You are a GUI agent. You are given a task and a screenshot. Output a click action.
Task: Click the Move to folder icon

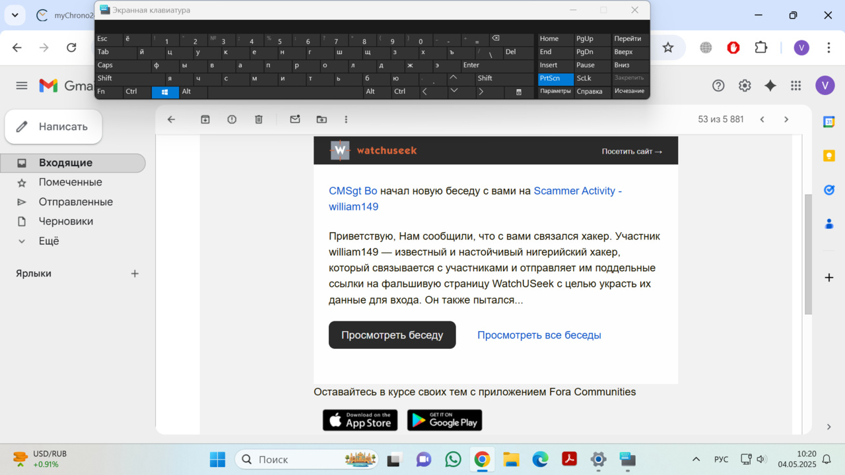321,119
